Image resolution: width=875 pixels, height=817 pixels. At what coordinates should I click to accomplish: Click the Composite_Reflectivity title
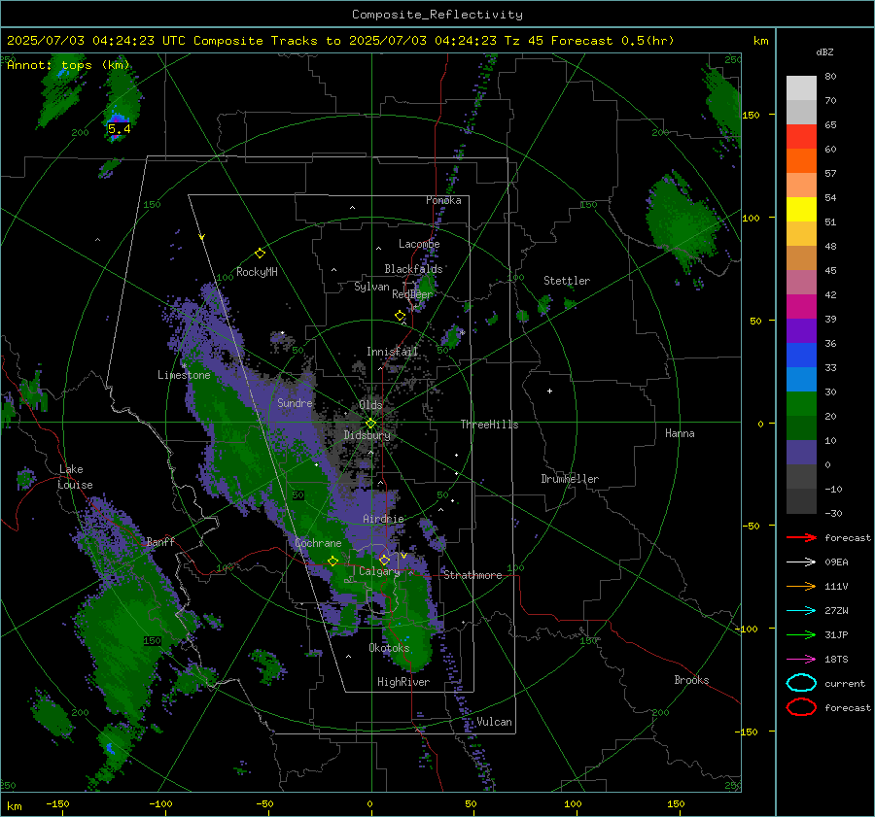pyautogui.click(x=437, y=15)
